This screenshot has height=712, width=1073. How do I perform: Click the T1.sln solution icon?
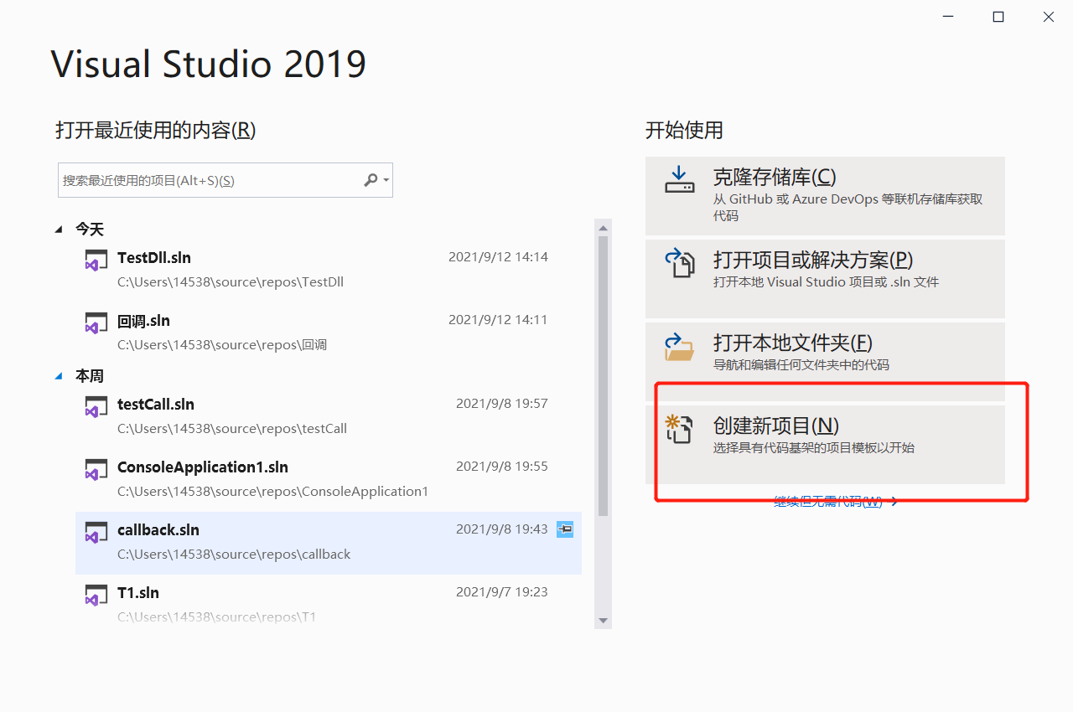point(96,595)
